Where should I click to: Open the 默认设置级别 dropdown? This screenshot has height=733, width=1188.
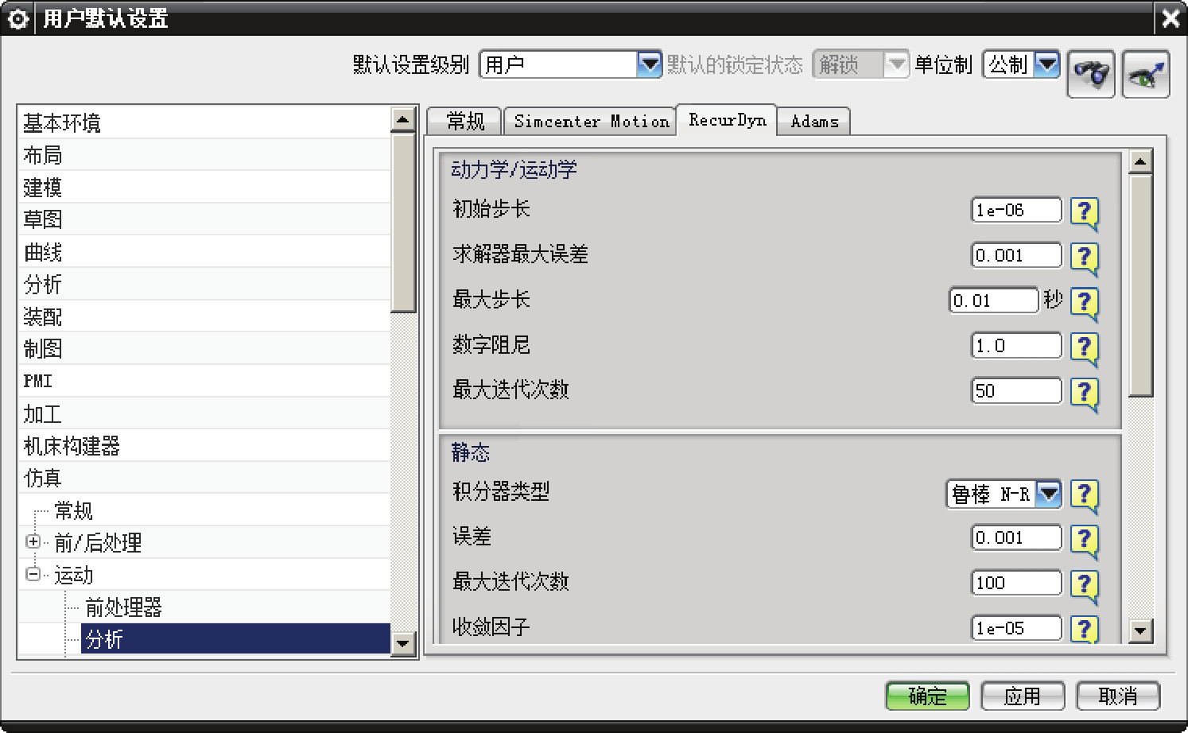point(649,64)
